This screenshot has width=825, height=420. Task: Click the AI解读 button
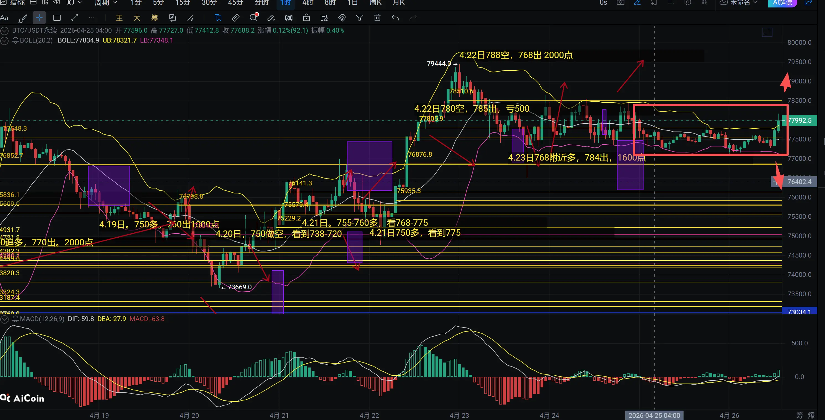(x=782, y=2)
